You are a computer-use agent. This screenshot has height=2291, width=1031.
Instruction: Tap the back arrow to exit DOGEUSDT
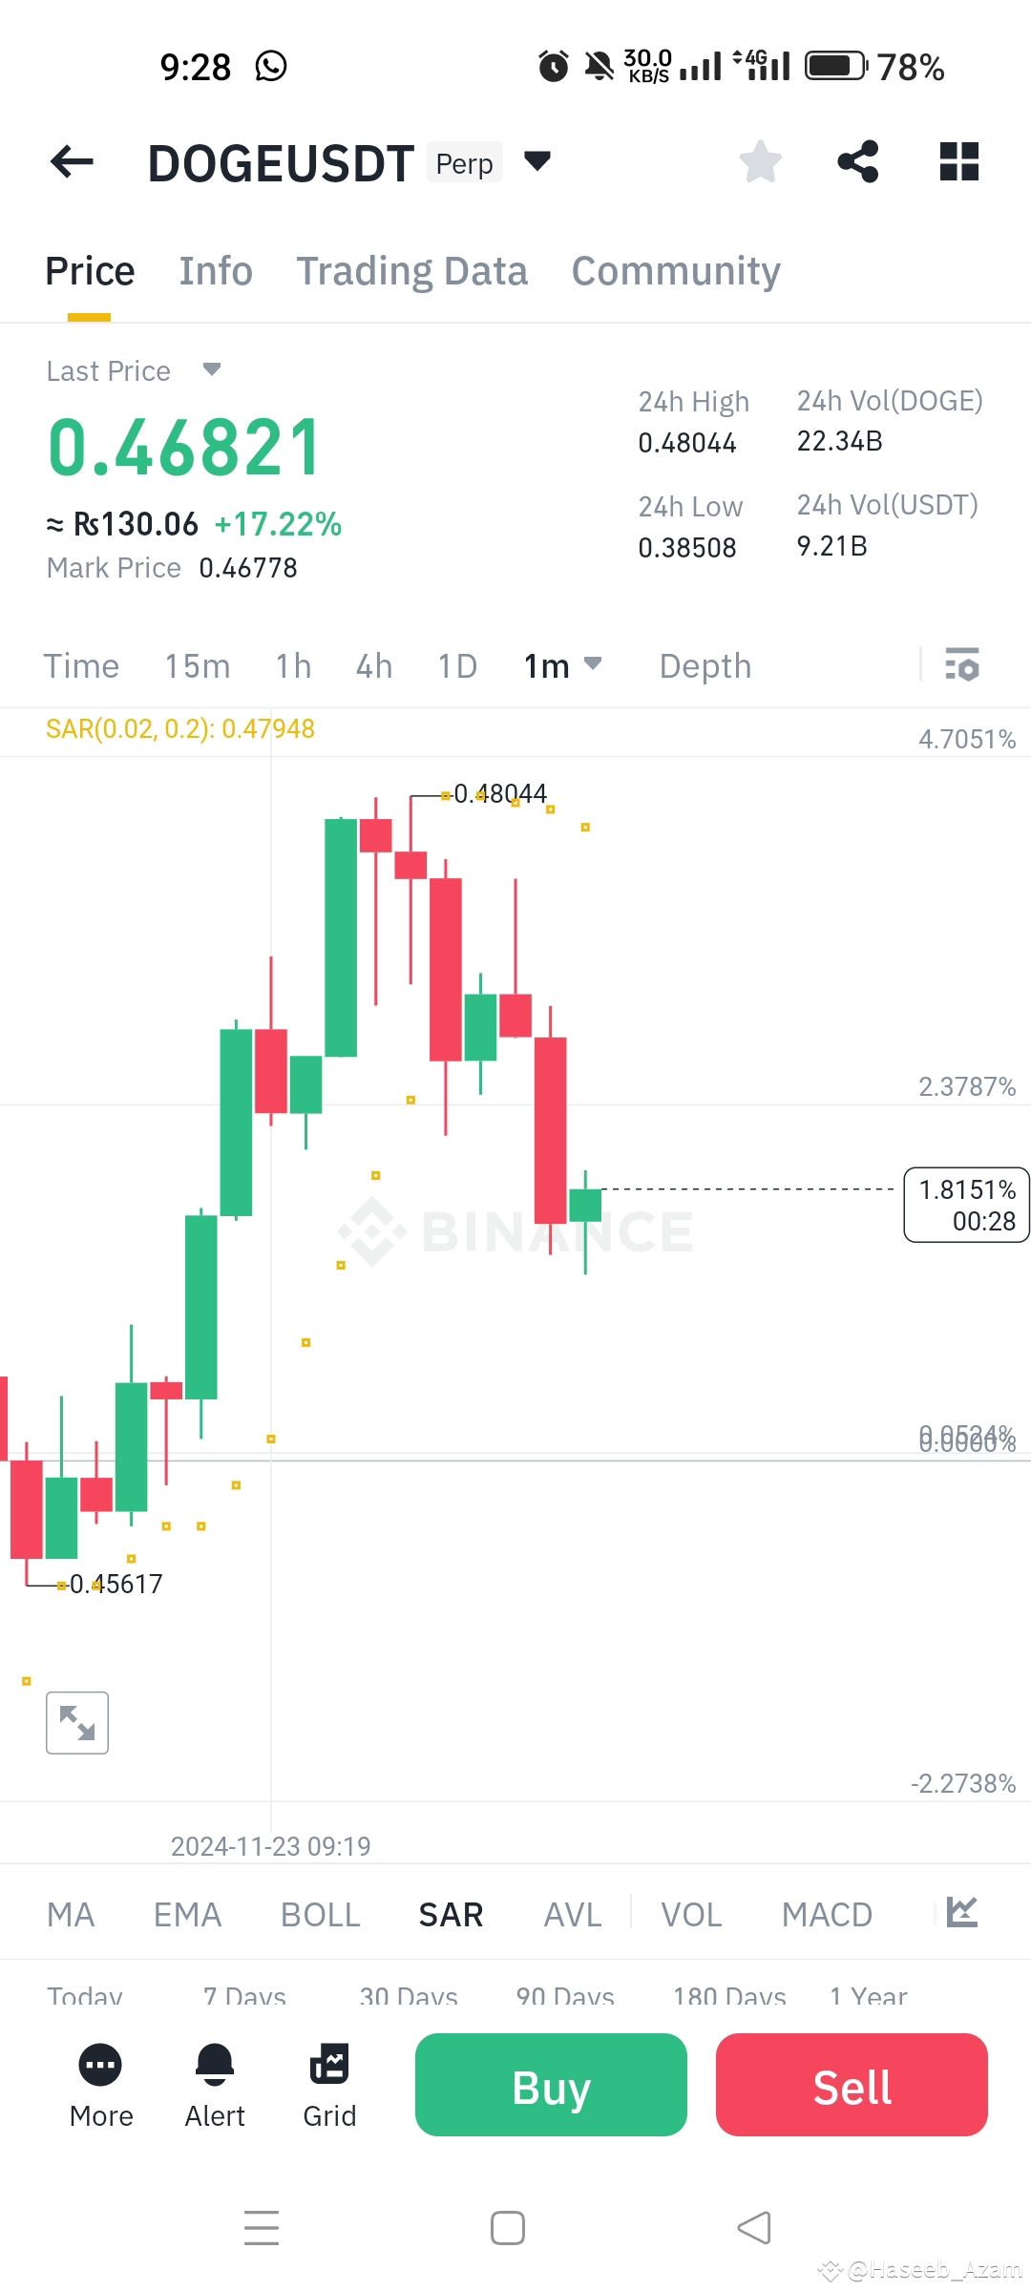[x=70, y=161]
